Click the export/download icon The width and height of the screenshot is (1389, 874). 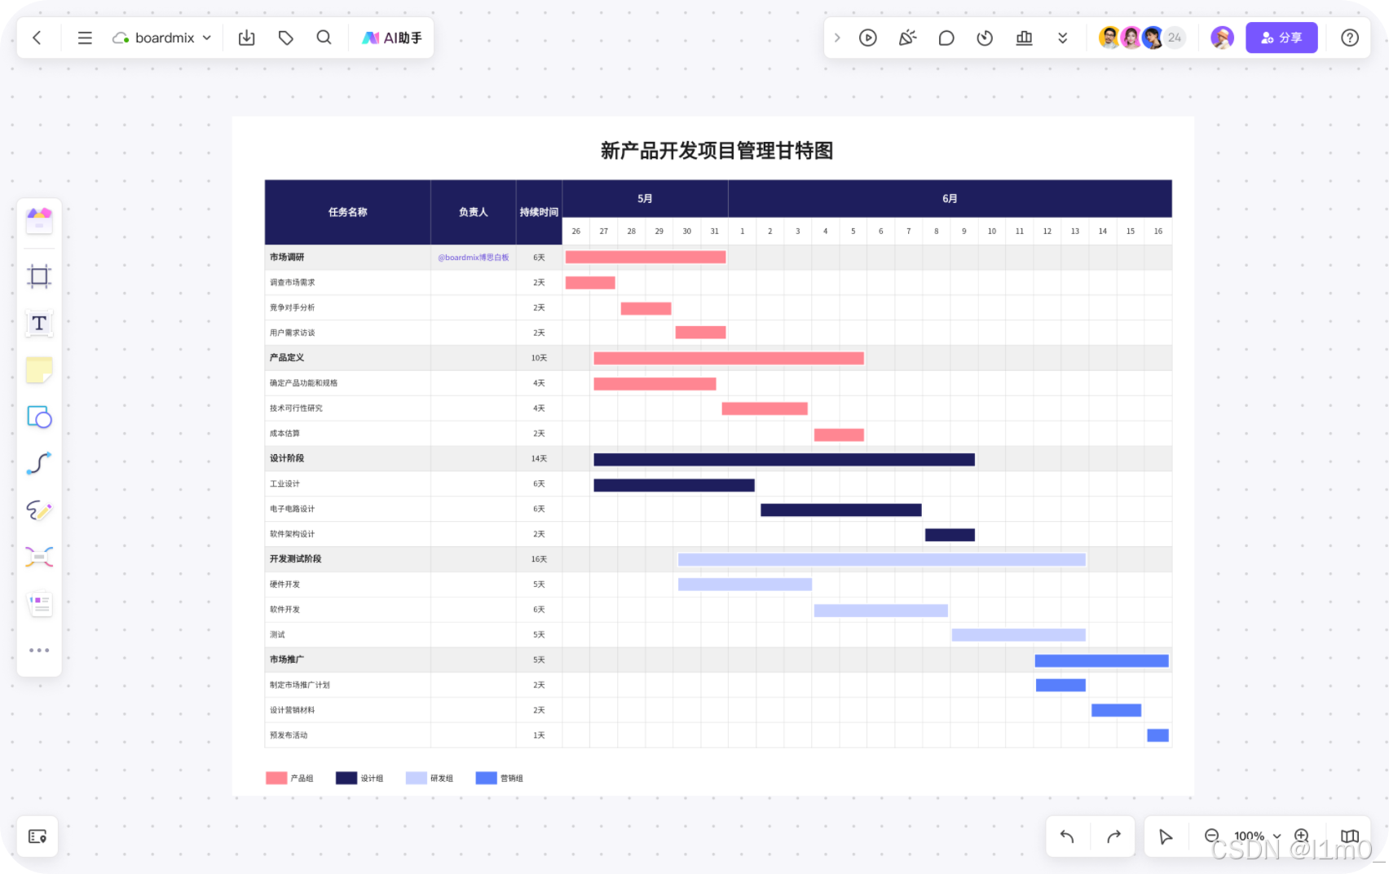click(x=246, y=38)
